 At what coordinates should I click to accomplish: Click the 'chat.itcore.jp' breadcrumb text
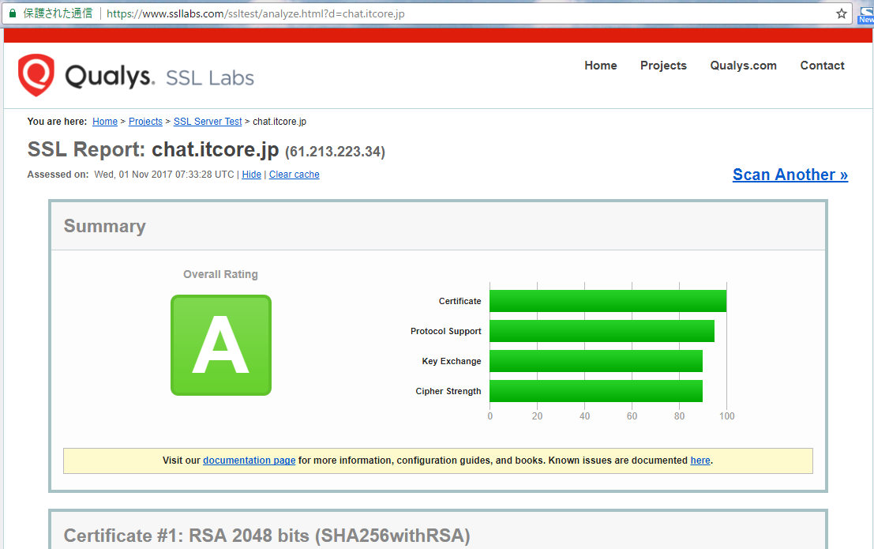click(279, 122)
